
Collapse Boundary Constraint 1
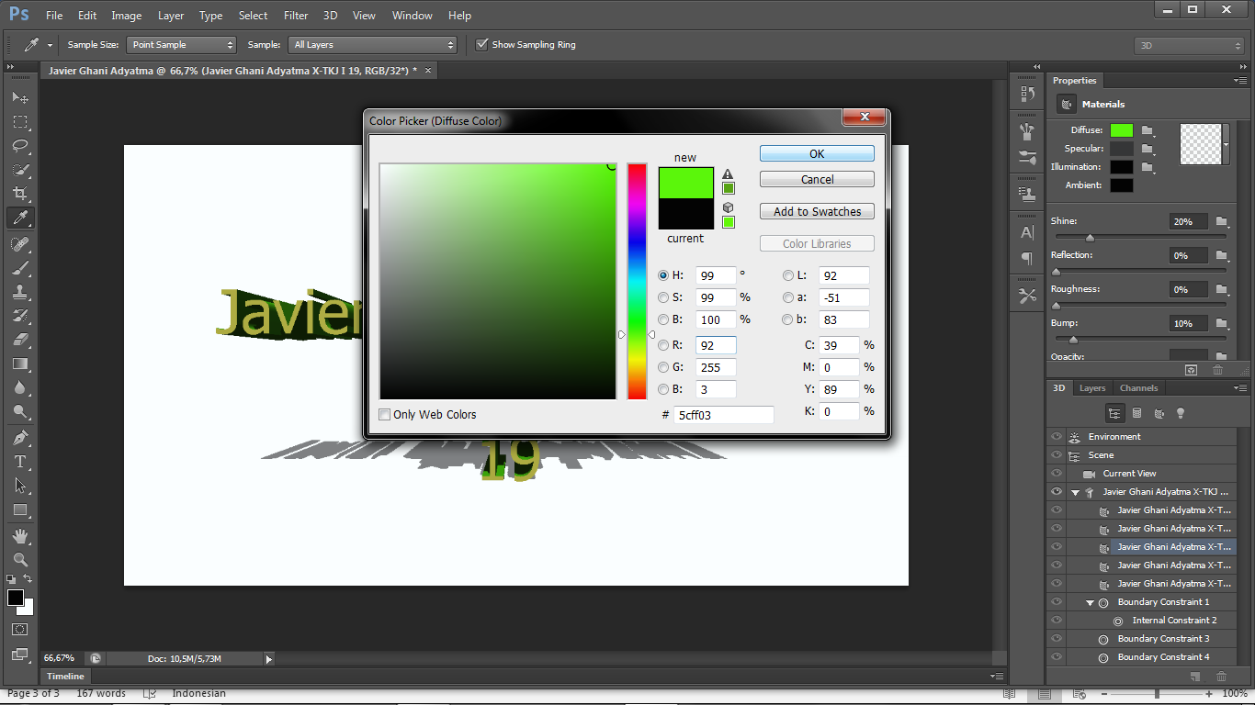1090,602
